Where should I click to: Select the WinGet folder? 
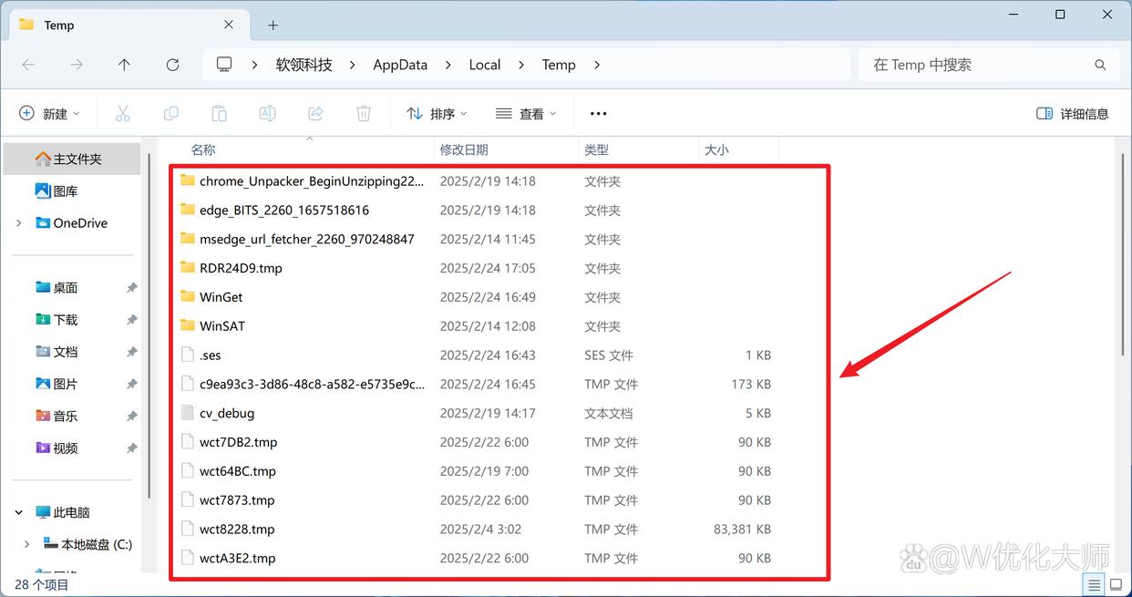point(221,297)
